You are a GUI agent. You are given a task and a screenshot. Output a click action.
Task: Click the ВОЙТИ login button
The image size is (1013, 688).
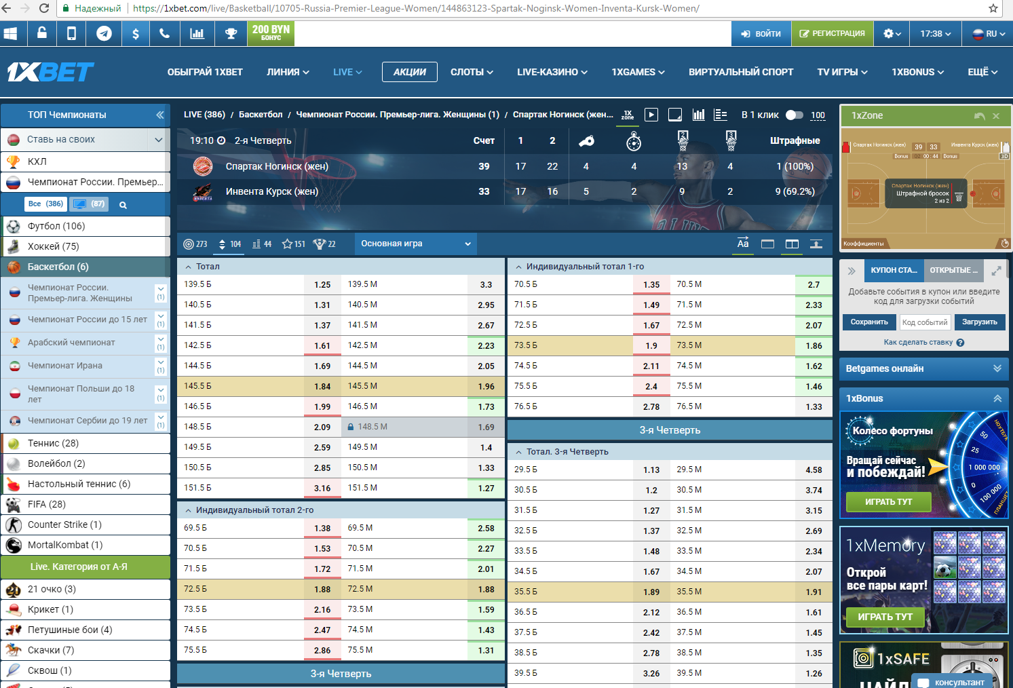[761, 33]
